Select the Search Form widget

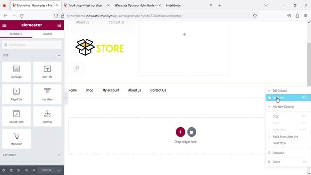[x=17, y=117]
